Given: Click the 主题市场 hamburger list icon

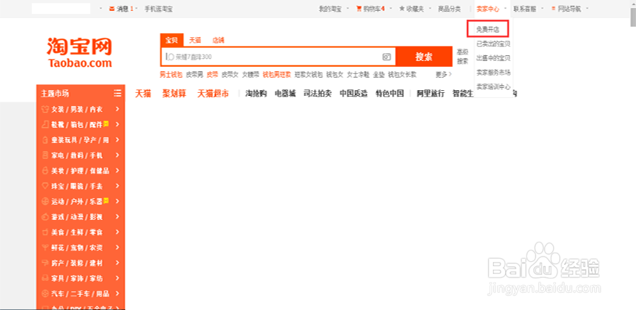Looking at the screenshot, I should point(118,93).
